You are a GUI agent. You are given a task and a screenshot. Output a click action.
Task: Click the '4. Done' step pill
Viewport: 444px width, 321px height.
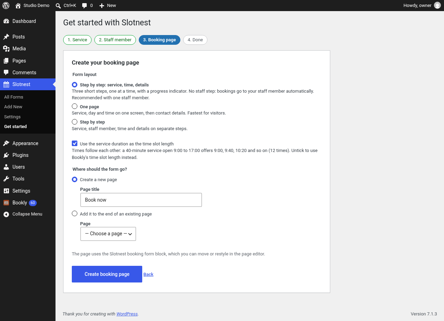point(195,40)
